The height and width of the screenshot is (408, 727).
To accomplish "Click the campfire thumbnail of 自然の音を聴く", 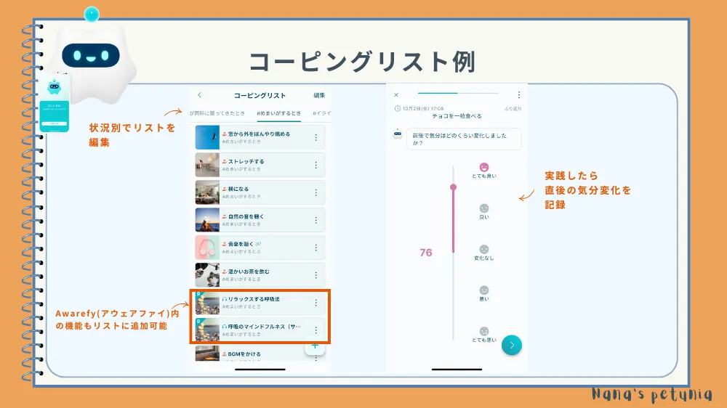I will tap(207, 220).
